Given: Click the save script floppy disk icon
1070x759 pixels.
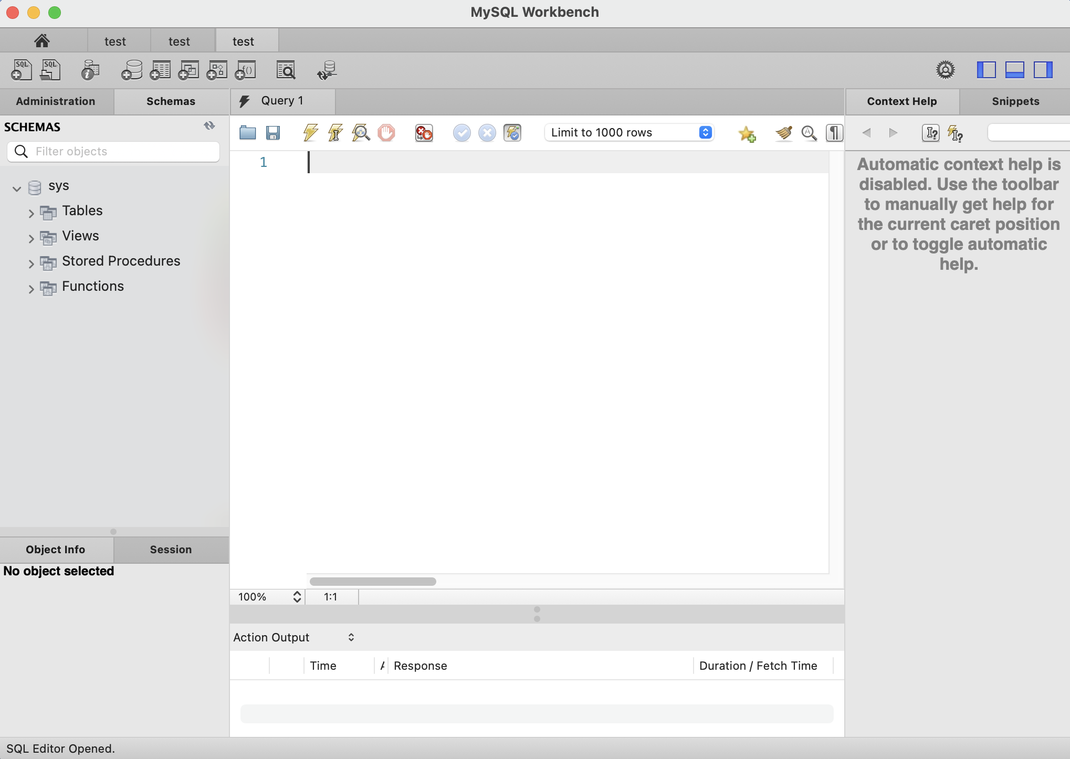Looking at the screenshot, I should pyautogui.click(x=273, y=133).
